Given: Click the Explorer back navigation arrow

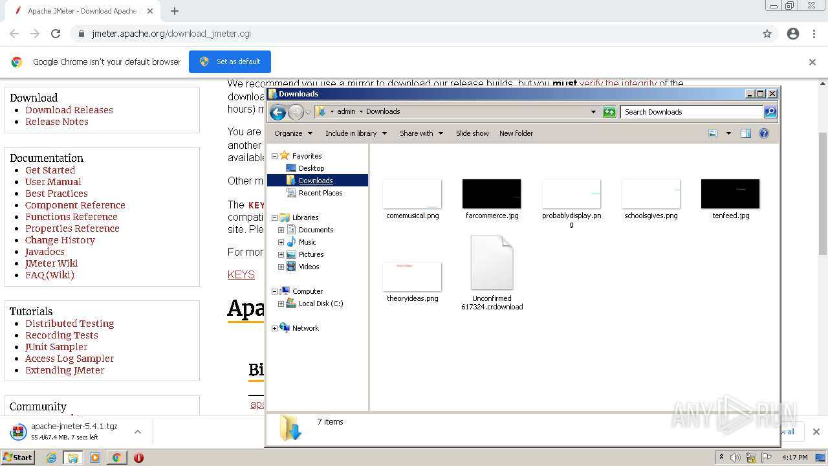Looking at the screenshot, I should [278, 112].
